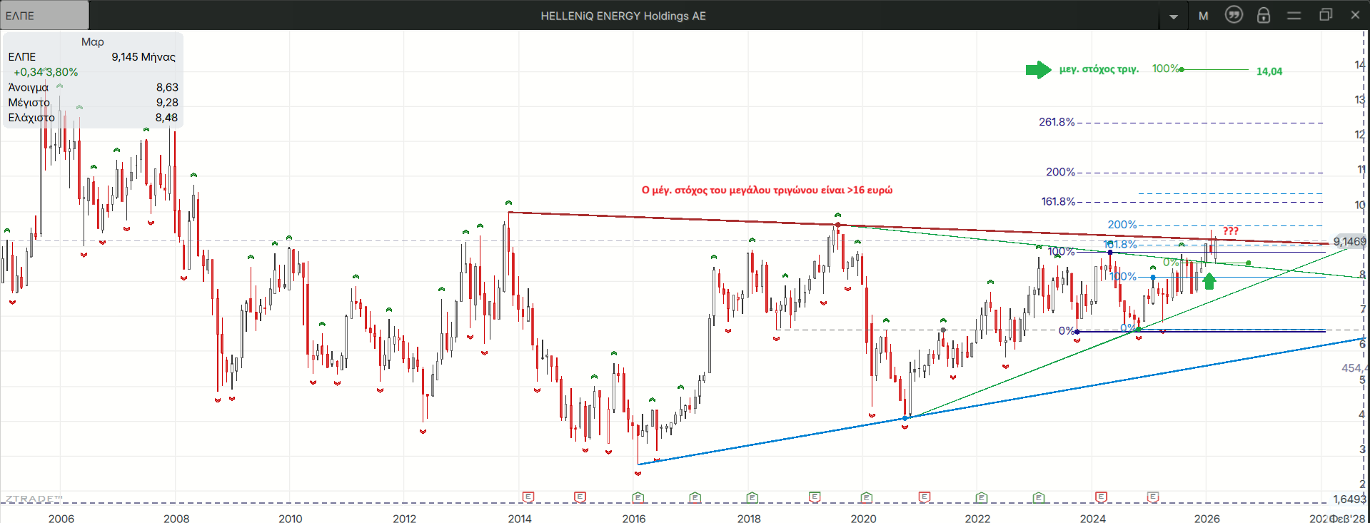Open the M monthly timeframe selector

[x=1204, y=16]
